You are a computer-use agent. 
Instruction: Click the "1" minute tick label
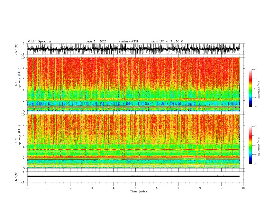click(x=49, y=188)
